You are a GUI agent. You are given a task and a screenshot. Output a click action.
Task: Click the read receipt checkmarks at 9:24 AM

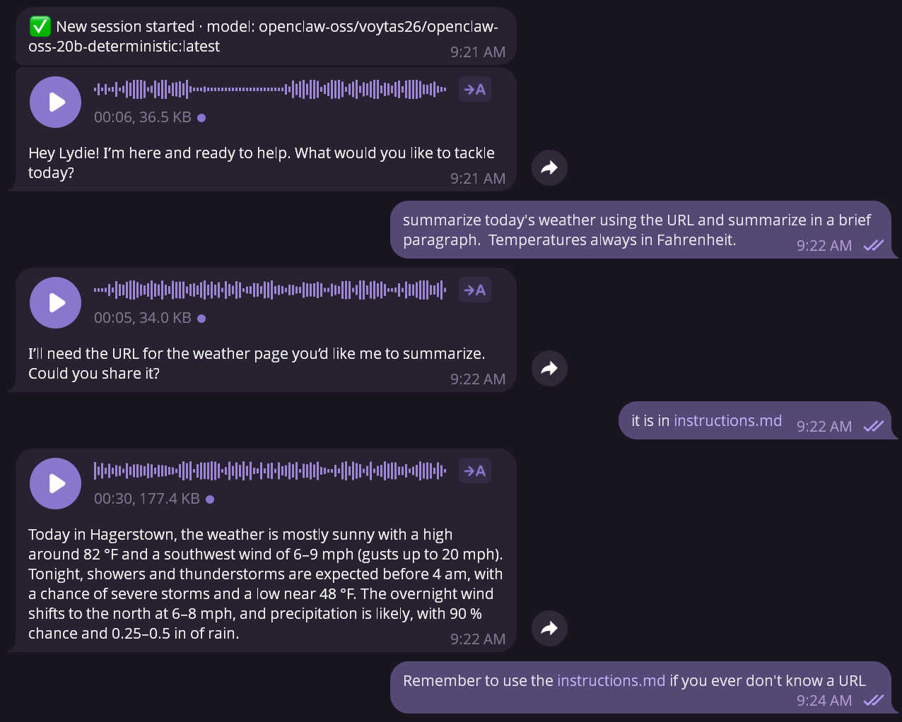point(874,701)
